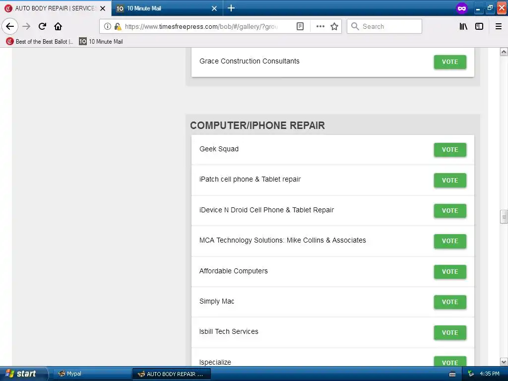Click the URL address field
Viewport: 508px width, 381px height.
click(202, 26)
